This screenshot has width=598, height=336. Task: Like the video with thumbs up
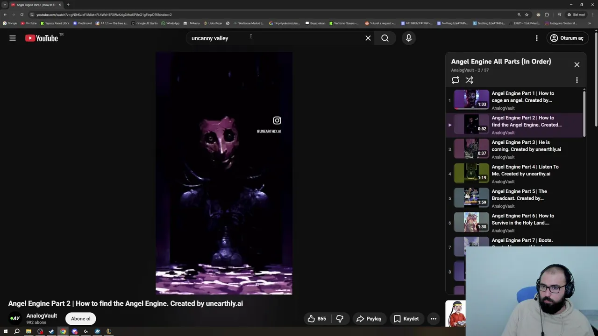click(316, 319)
